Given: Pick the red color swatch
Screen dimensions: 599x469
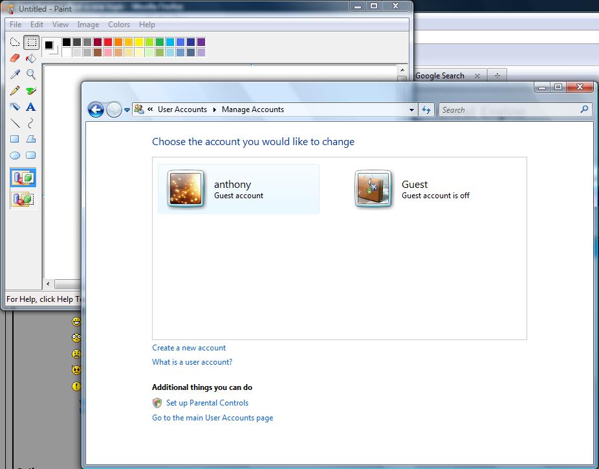Looking at the screenshot, I should click(108, 42).
